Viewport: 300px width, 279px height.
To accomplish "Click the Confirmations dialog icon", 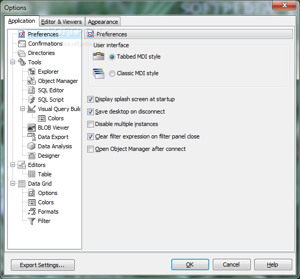I will 22,44.
